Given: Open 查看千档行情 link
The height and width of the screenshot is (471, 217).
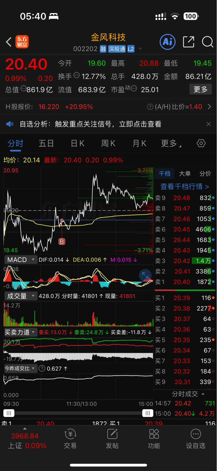Looking at the screenshot, I should point(185,186).
